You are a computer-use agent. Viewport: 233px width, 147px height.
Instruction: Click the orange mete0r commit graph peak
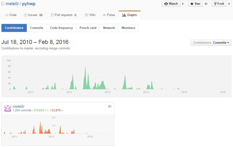tap(40, 128)
